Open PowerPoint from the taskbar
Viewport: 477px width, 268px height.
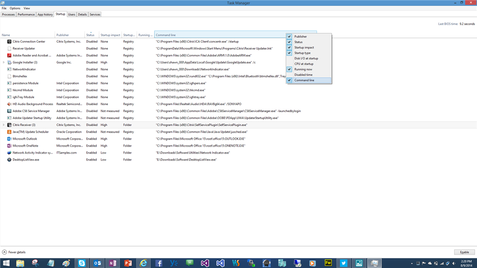pos(128,263)
